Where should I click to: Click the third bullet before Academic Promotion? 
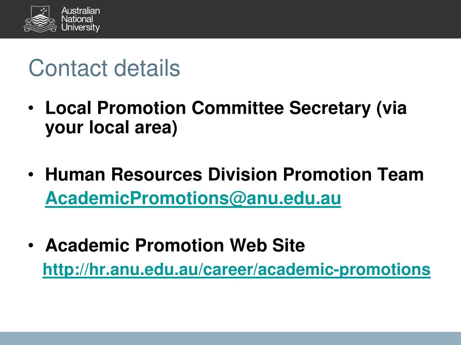(31, 245)
